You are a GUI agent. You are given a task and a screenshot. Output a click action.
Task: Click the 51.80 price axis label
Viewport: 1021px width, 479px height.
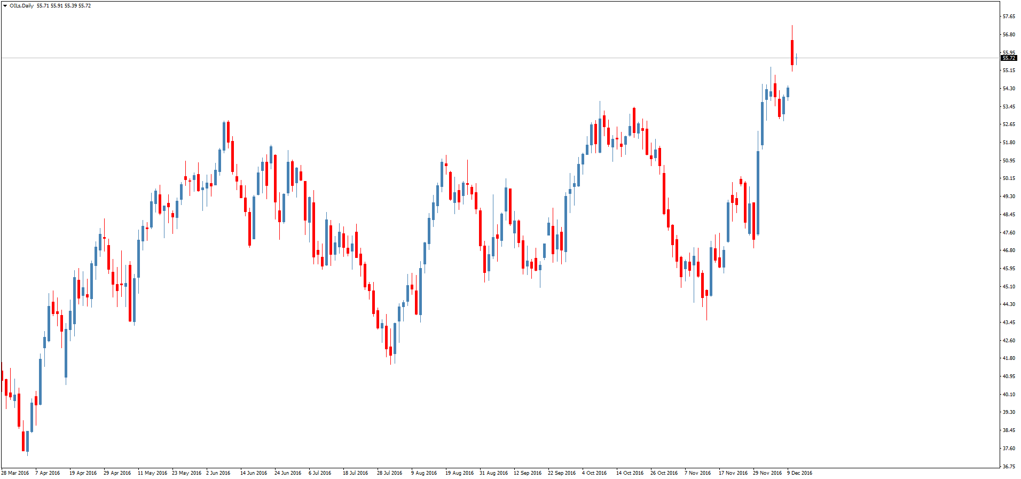click(1009, 143)
